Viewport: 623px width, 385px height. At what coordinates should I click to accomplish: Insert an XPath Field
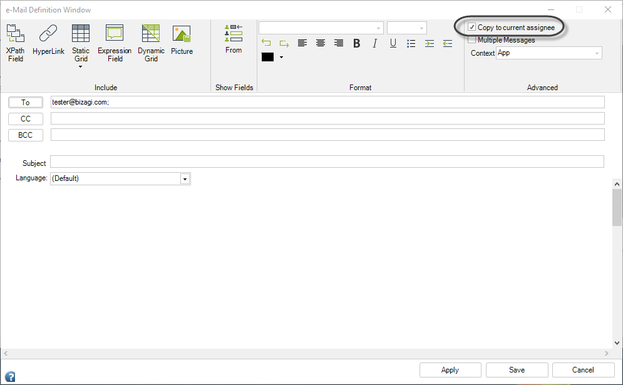pos(16,43)
